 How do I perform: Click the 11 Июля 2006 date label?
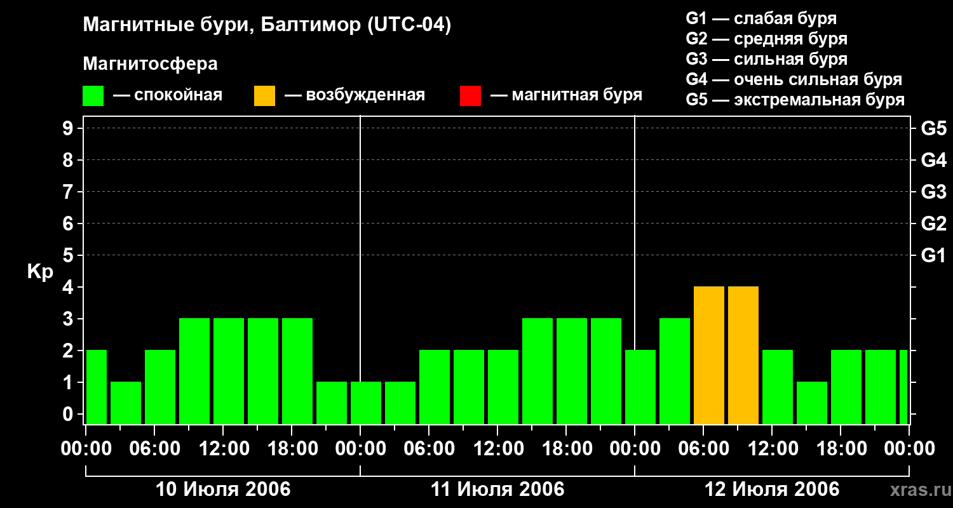click(497, 490)
